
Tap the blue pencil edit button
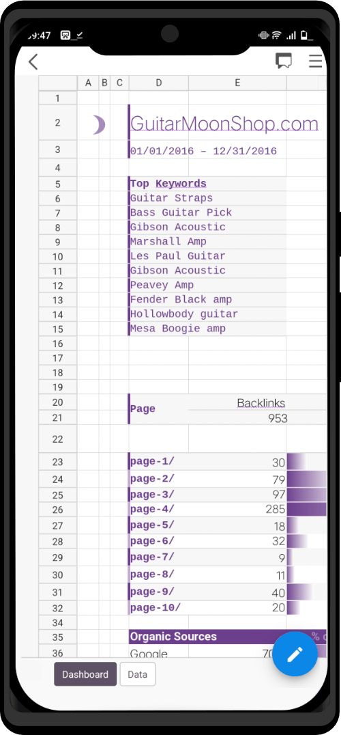coord(295,654)
